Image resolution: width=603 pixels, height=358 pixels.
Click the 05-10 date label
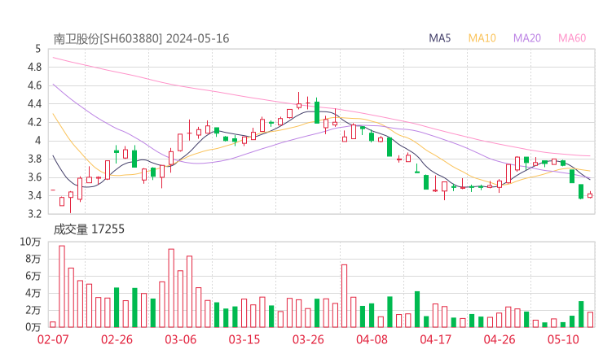tap(563, 339)
